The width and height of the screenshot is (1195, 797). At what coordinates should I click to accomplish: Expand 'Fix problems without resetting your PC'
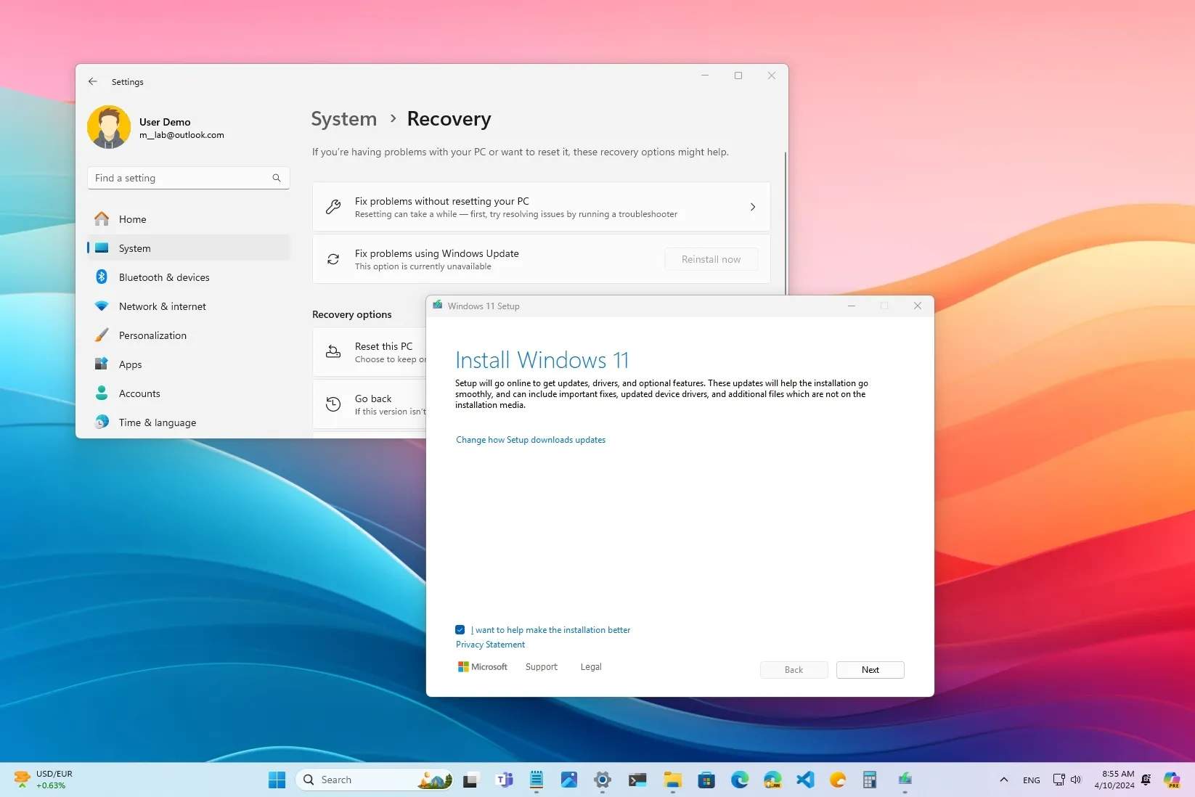pos(753,207)
